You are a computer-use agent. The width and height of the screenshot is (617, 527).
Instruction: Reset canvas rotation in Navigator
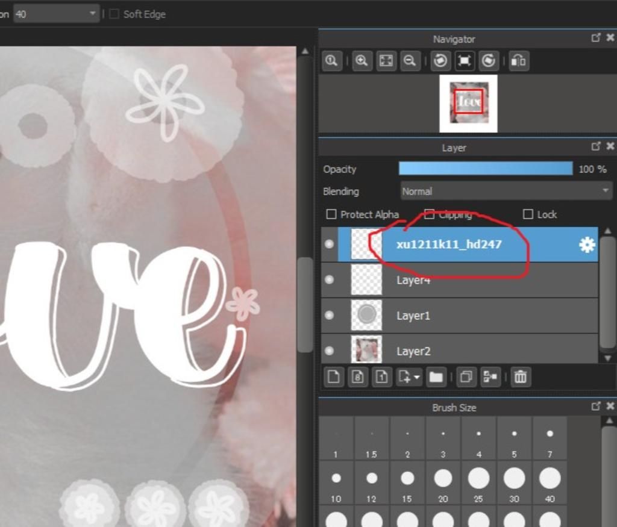tap(465, 61)
